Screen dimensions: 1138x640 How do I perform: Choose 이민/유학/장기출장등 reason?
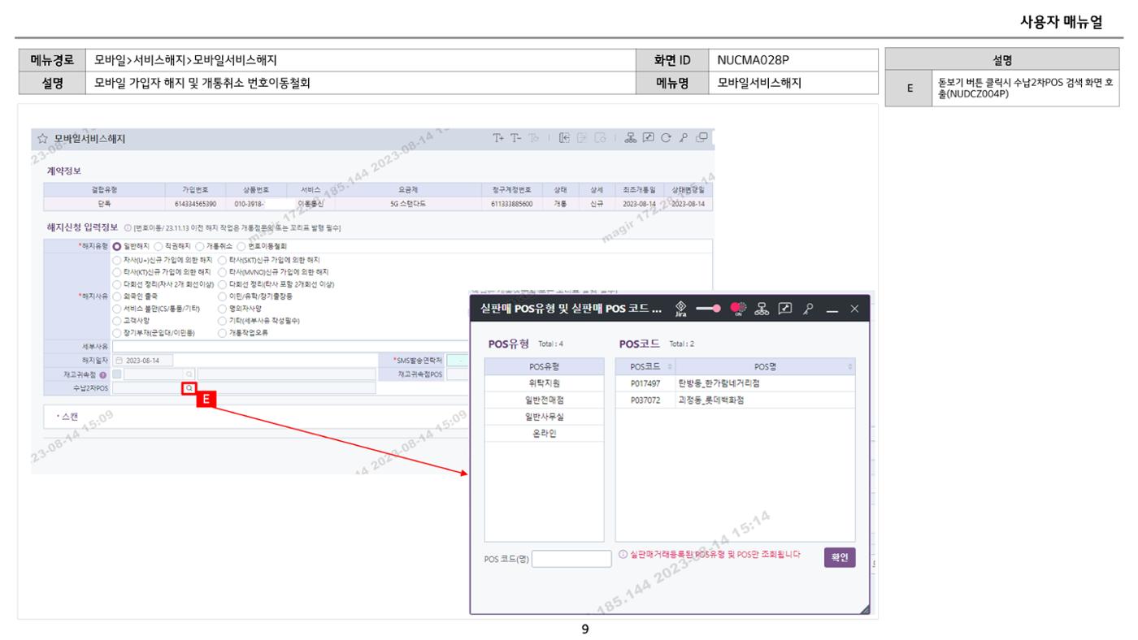coord(223,296)
